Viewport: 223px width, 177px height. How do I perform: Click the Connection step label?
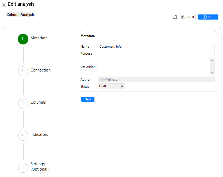pyautogui.click(x=40, y=70)
